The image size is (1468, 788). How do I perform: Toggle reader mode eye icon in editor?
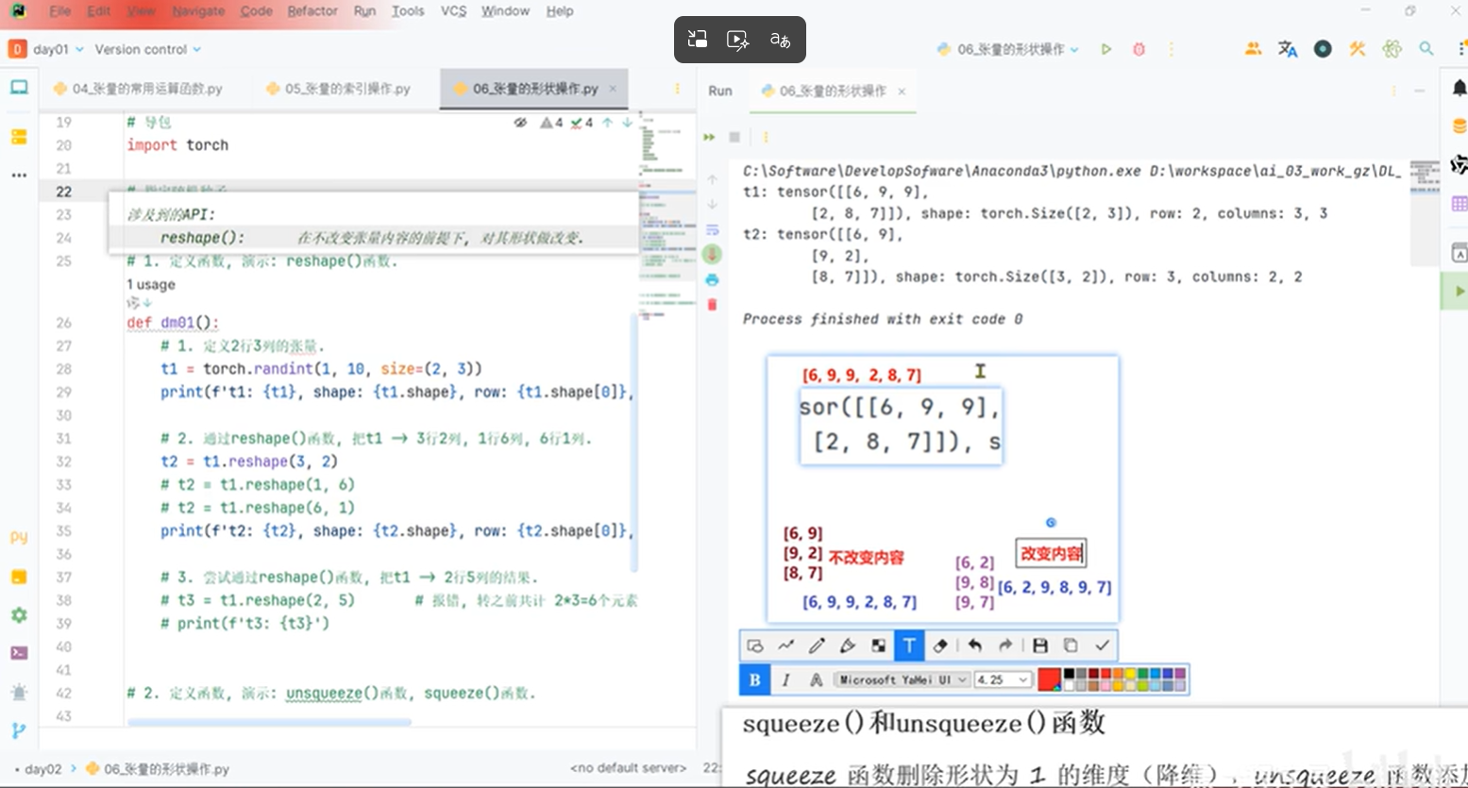pos(520,123)
